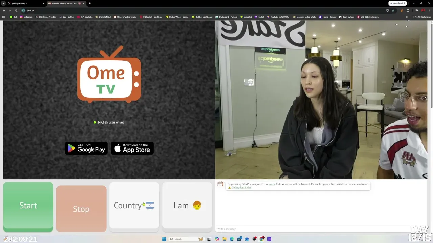The height and width of the screenshot is (243, 433).
Task: Open the Picker Wheel bookmark
Action: tap(177, 17)
